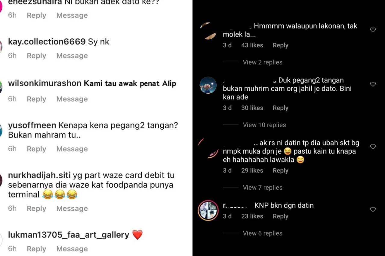The width and height of the screenshot is (385, 256).
Task: Message nurkhadijah.siti from comment
Action: (x=72, y=209)
